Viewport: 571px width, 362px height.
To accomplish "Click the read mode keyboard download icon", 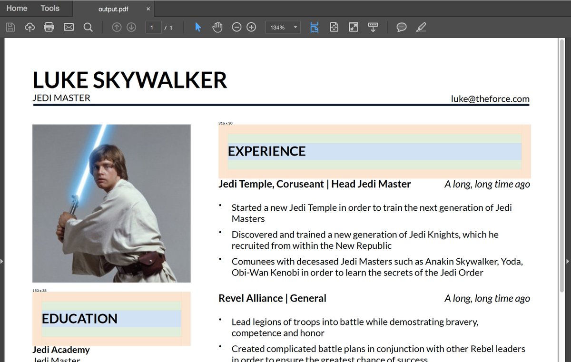I will (x=373, y=27).
